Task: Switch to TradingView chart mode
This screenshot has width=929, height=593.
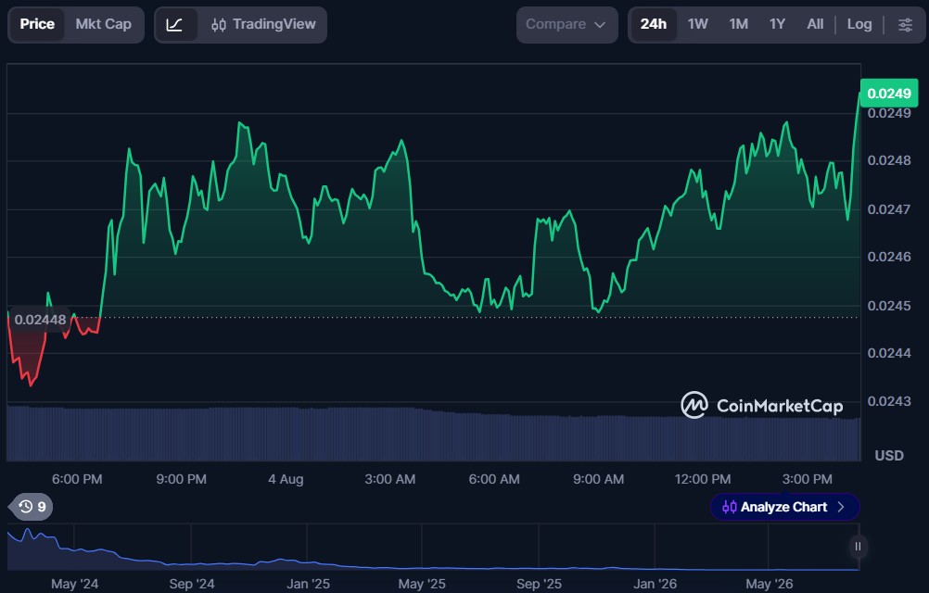Action: [263, 24]
